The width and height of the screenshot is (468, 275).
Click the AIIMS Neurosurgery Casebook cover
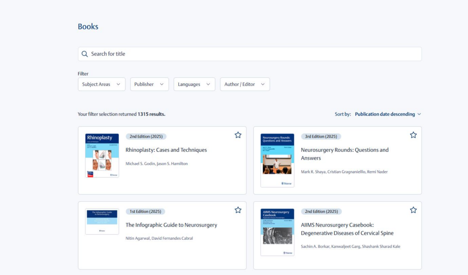click(x=277, y=232)
